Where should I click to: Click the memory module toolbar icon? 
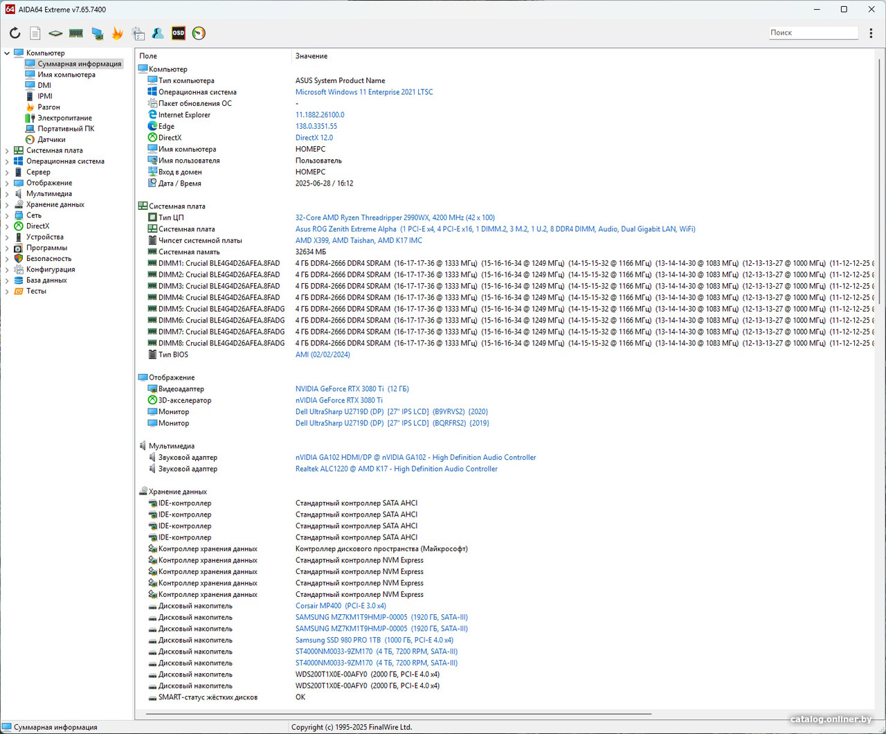(76, 33)
